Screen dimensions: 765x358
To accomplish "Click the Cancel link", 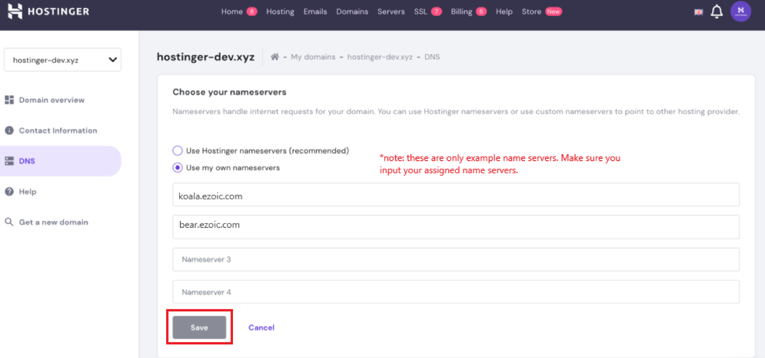I will point(261,327).
